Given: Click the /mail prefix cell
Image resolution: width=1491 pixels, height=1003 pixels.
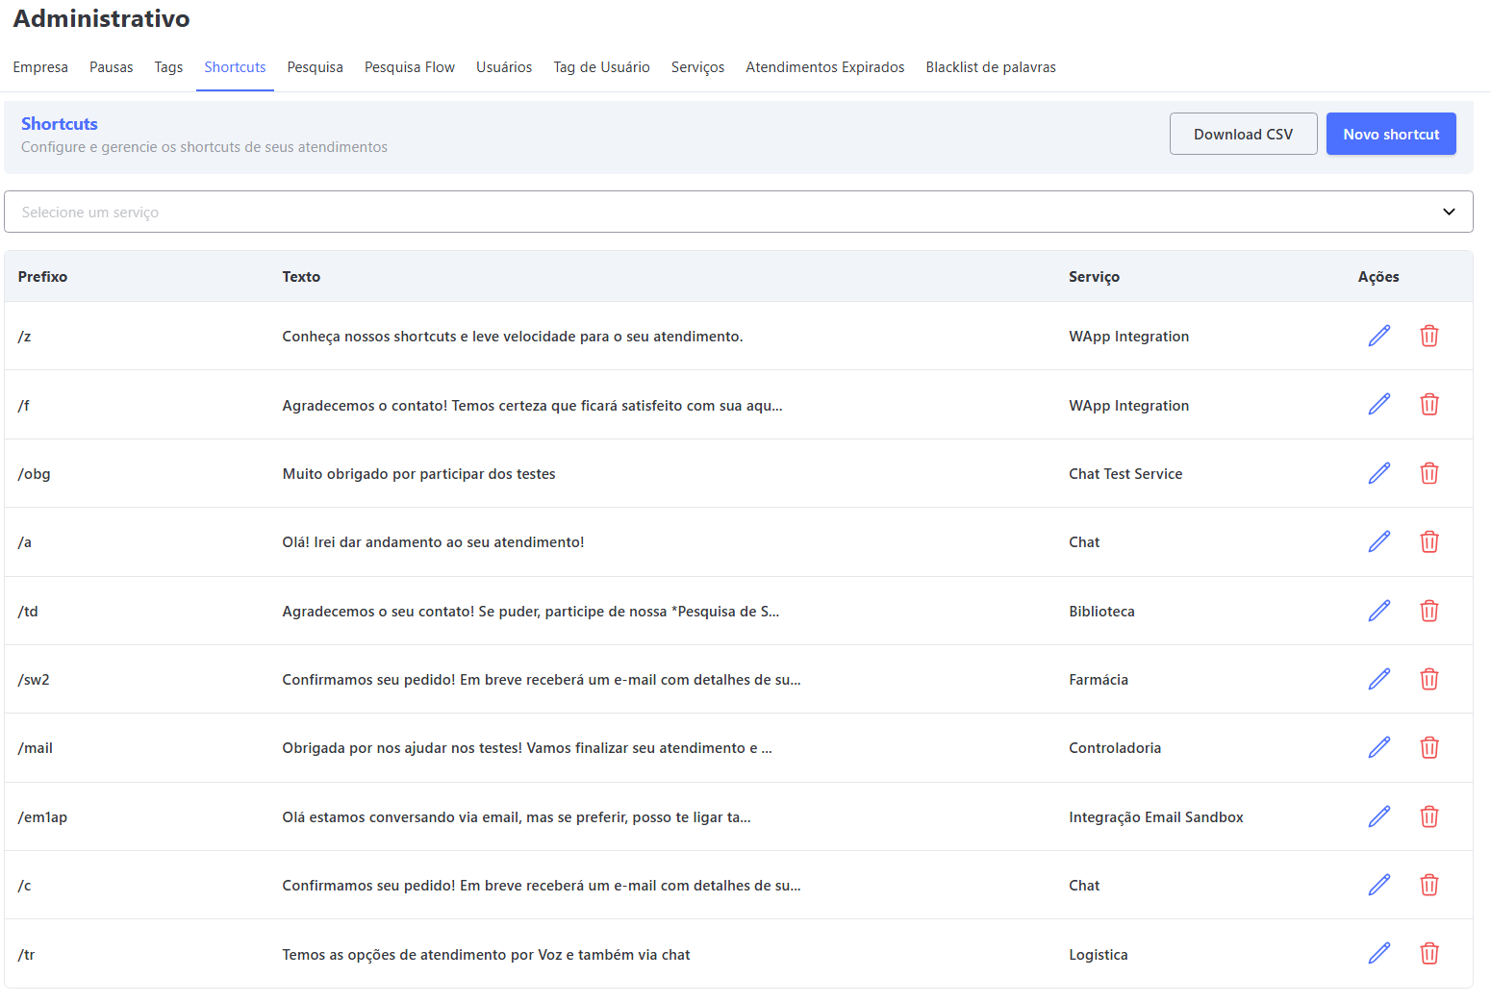Looking at the screenshot, I should click(36, 748).
